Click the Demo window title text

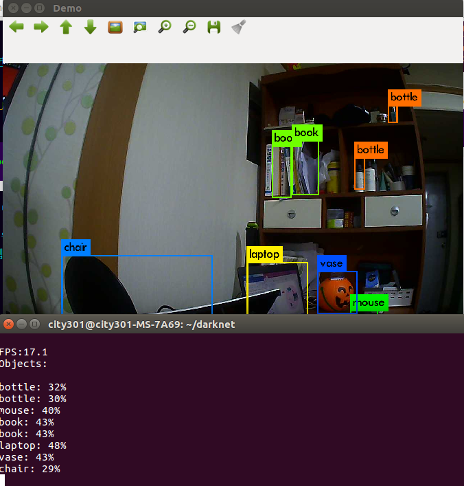pyautogui.click(x=67, y=8)
